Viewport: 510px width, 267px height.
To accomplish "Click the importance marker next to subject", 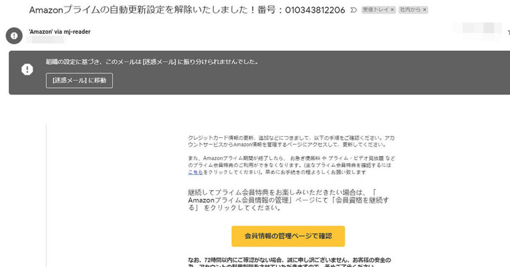I will click(x=353, y=10).
